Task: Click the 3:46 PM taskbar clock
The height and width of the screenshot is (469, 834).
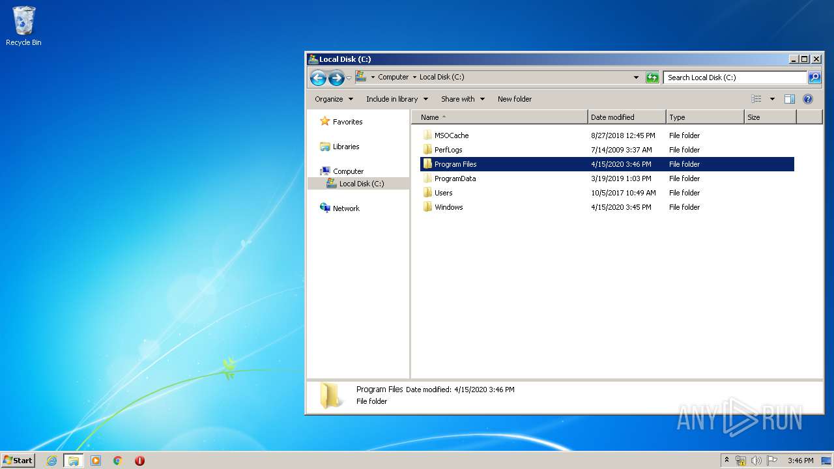Action: click(x=800, y=461)
